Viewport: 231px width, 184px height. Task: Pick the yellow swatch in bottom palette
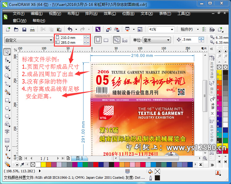tap(43, 165)
